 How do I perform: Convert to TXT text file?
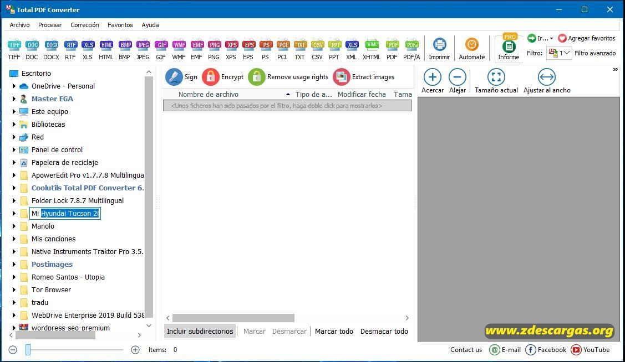point(299,49)
